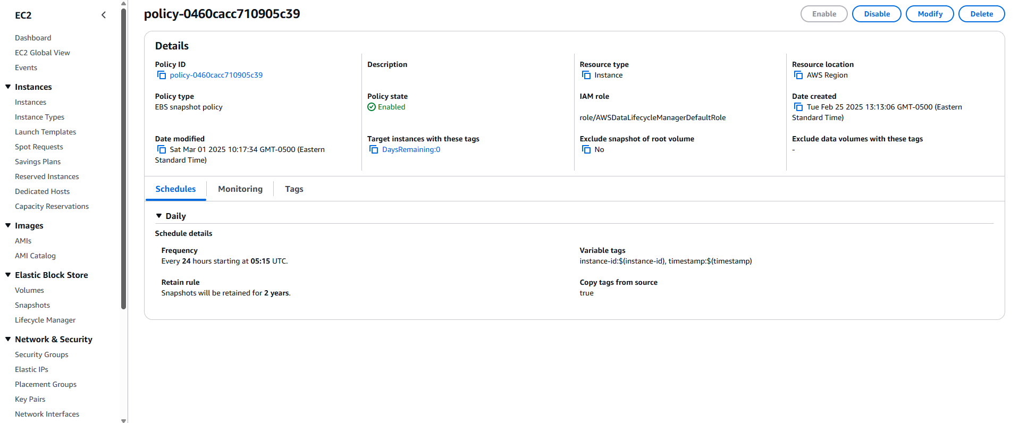The height and width of the screenshot is (423, 1019).
Task: Collapse the Elastic Block Store group
Action: tap(8, 275)
